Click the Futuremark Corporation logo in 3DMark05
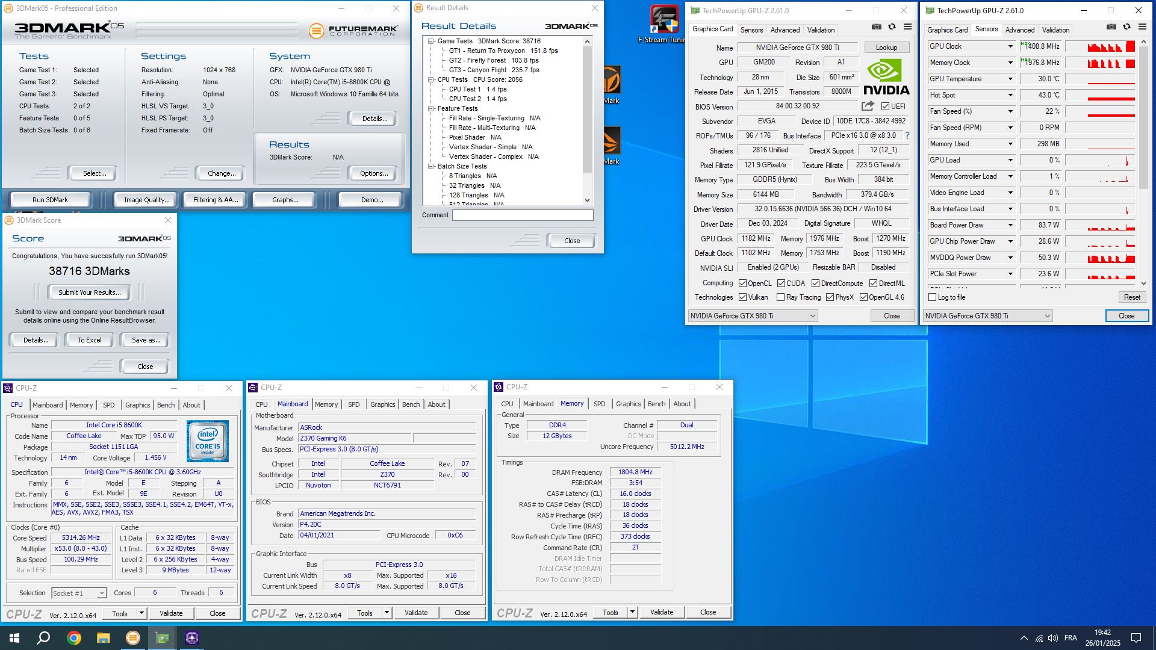The image size is (1156, 650). coord(353,30)
